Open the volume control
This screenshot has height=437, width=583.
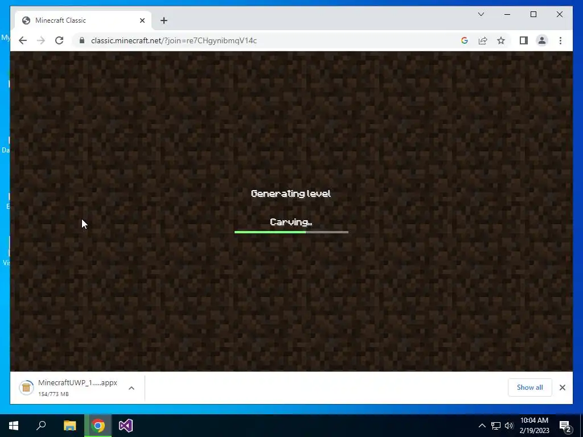coord(509,426)
